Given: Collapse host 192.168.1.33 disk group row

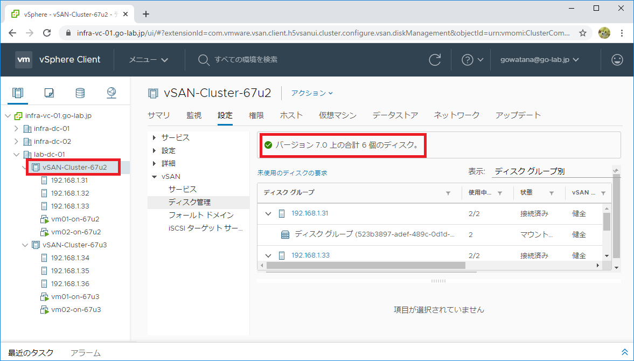Looking at the screenshot, I should [x=268, y=255].
